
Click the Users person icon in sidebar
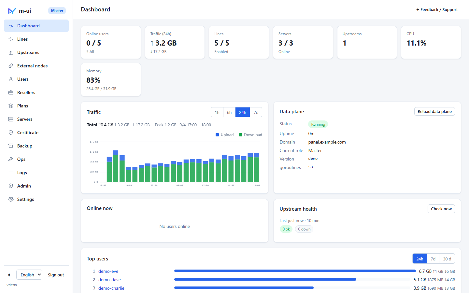[x=11, y=79]
